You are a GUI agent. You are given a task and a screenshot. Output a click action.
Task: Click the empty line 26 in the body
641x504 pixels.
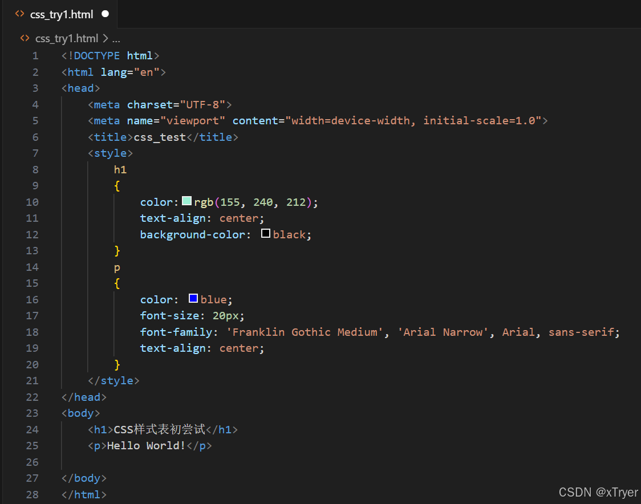[x=228, y=462]
